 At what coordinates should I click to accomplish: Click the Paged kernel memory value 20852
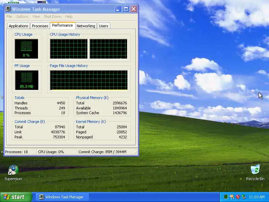click(x=122, y=132)
